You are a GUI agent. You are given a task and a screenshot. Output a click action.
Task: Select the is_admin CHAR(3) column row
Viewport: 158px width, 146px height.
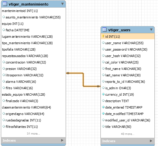point(128,88)
